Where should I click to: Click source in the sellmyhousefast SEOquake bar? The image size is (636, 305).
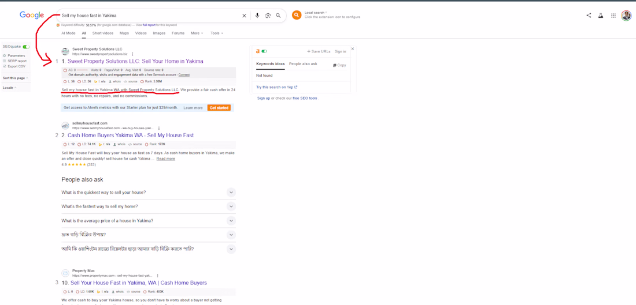pos(135,144)
